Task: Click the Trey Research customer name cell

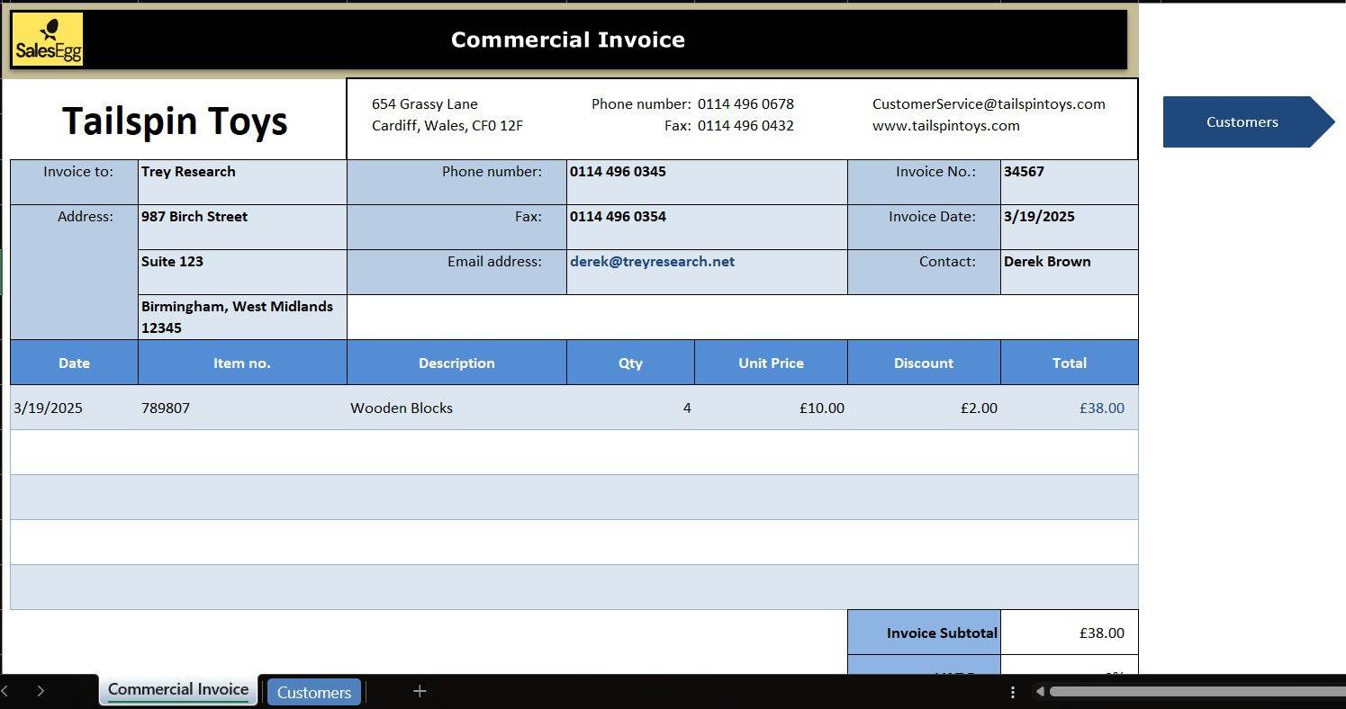Action: 241,182
